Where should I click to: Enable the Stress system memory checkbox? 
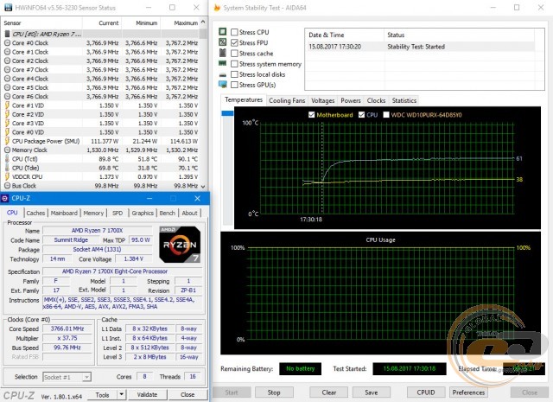[234, 64]
